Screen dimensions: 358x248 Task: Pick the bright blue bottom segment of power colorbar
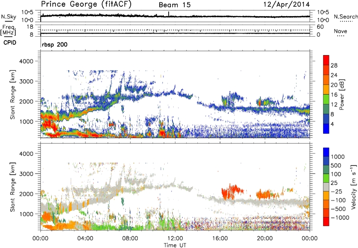point(326,128)
